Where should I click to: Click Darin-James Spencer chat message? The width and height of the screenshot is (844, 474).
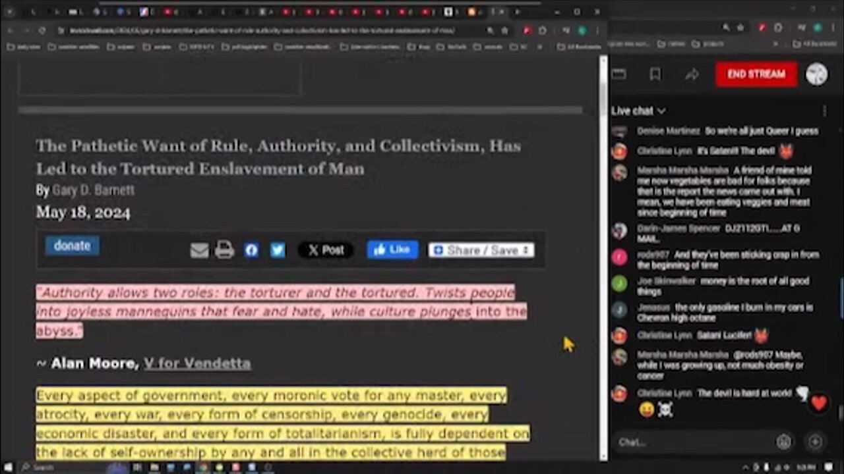[719, 234]
